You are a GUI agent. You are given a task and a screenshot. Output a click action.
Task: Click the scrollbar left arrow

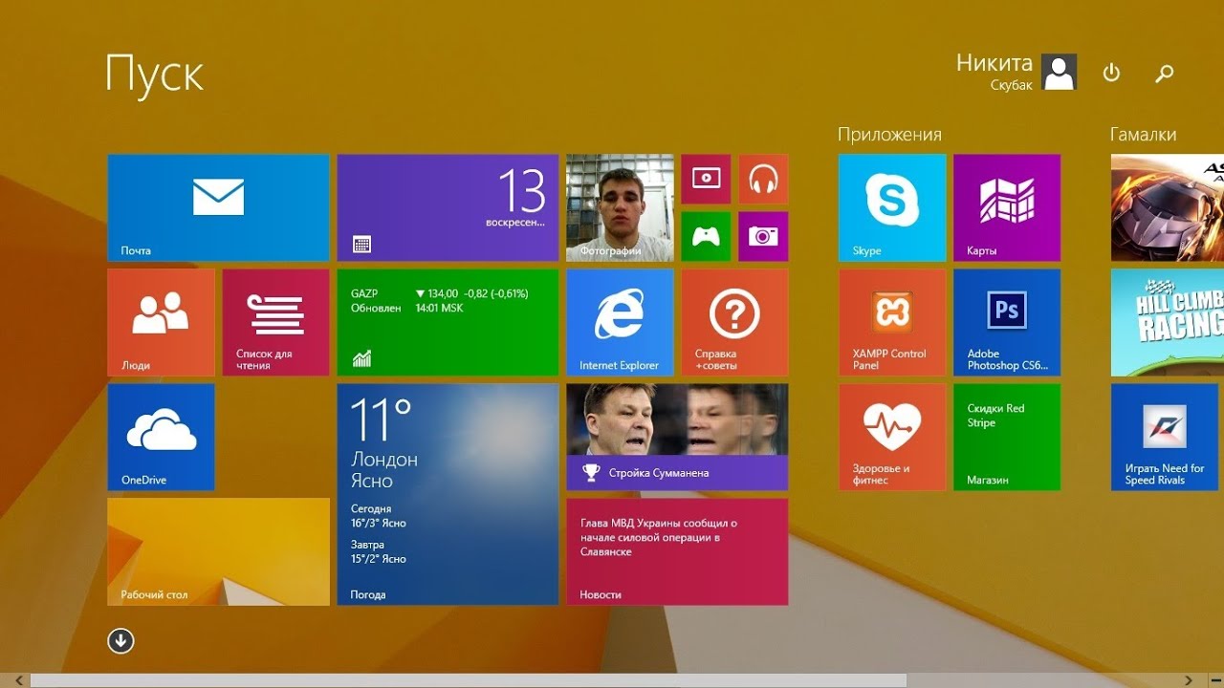coord(19,680)
